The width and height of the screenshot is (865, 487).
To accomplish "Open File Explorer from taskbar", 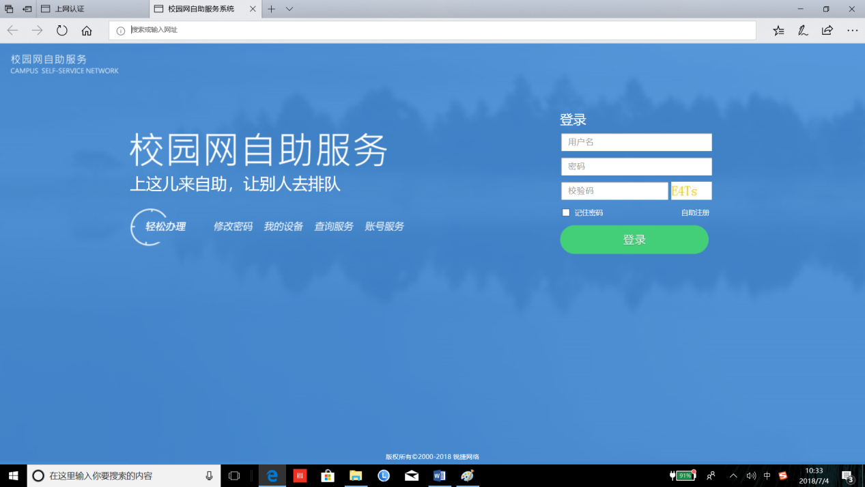I will click(356, 475).
